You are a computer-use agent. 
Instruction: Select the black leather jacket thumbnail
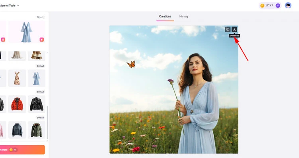(37, 104)
